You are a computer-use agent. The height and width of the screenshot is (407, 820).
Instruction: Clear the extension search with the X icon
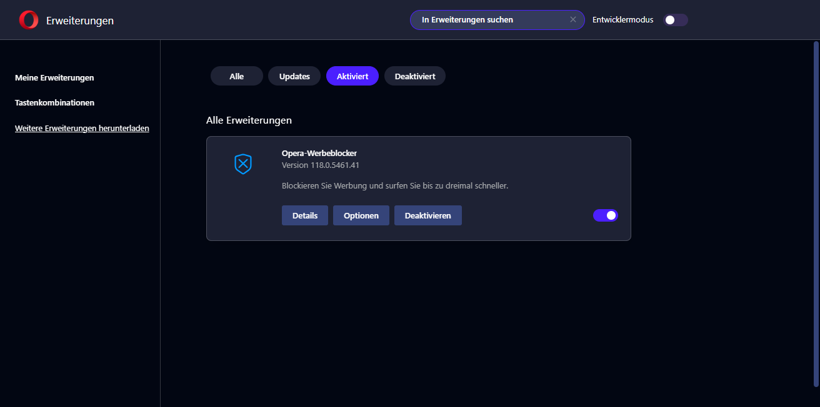(572, 20)
